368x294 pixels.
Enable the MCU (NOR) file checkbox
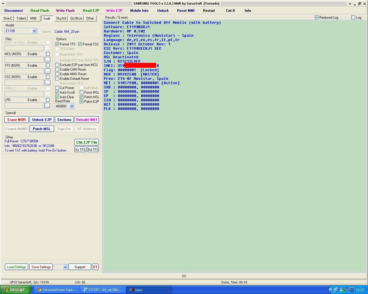pyautogui.click(x=48, y=54)
